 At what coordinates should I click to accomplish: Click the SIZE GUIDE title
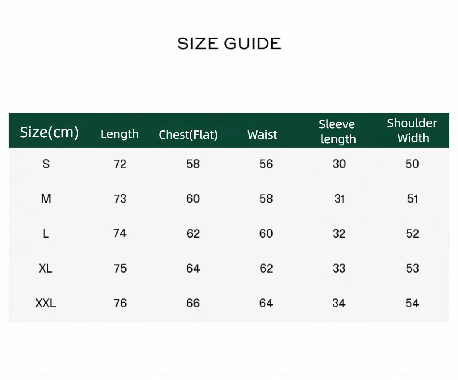pyautogui.click(x=229, y=44)
